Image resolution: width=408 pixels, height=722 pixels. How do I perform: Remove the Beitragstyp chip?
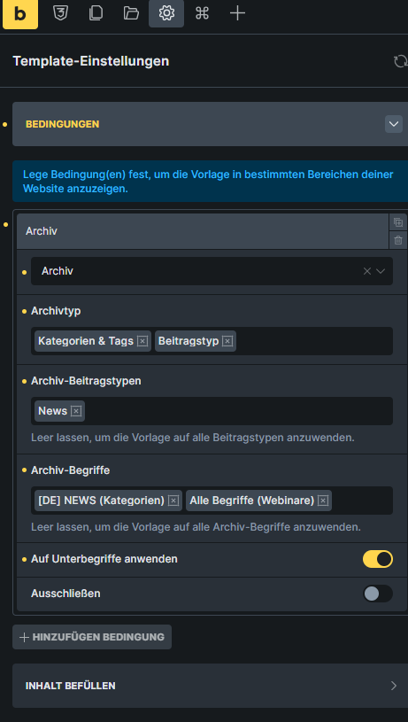tap(227, 341)
